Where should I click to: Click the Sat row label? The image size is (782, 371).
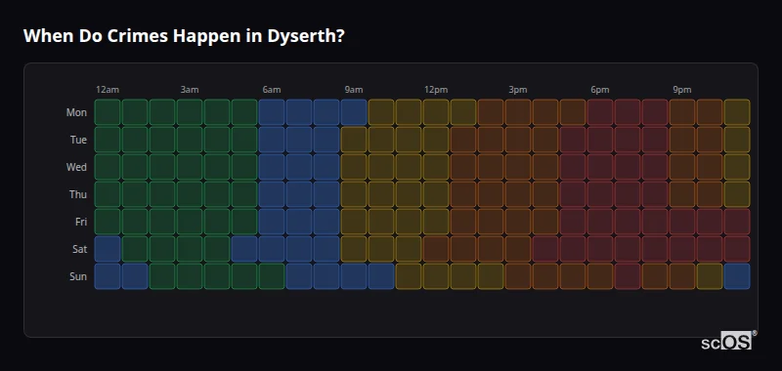pyautogui.click(x=79, y=250)
